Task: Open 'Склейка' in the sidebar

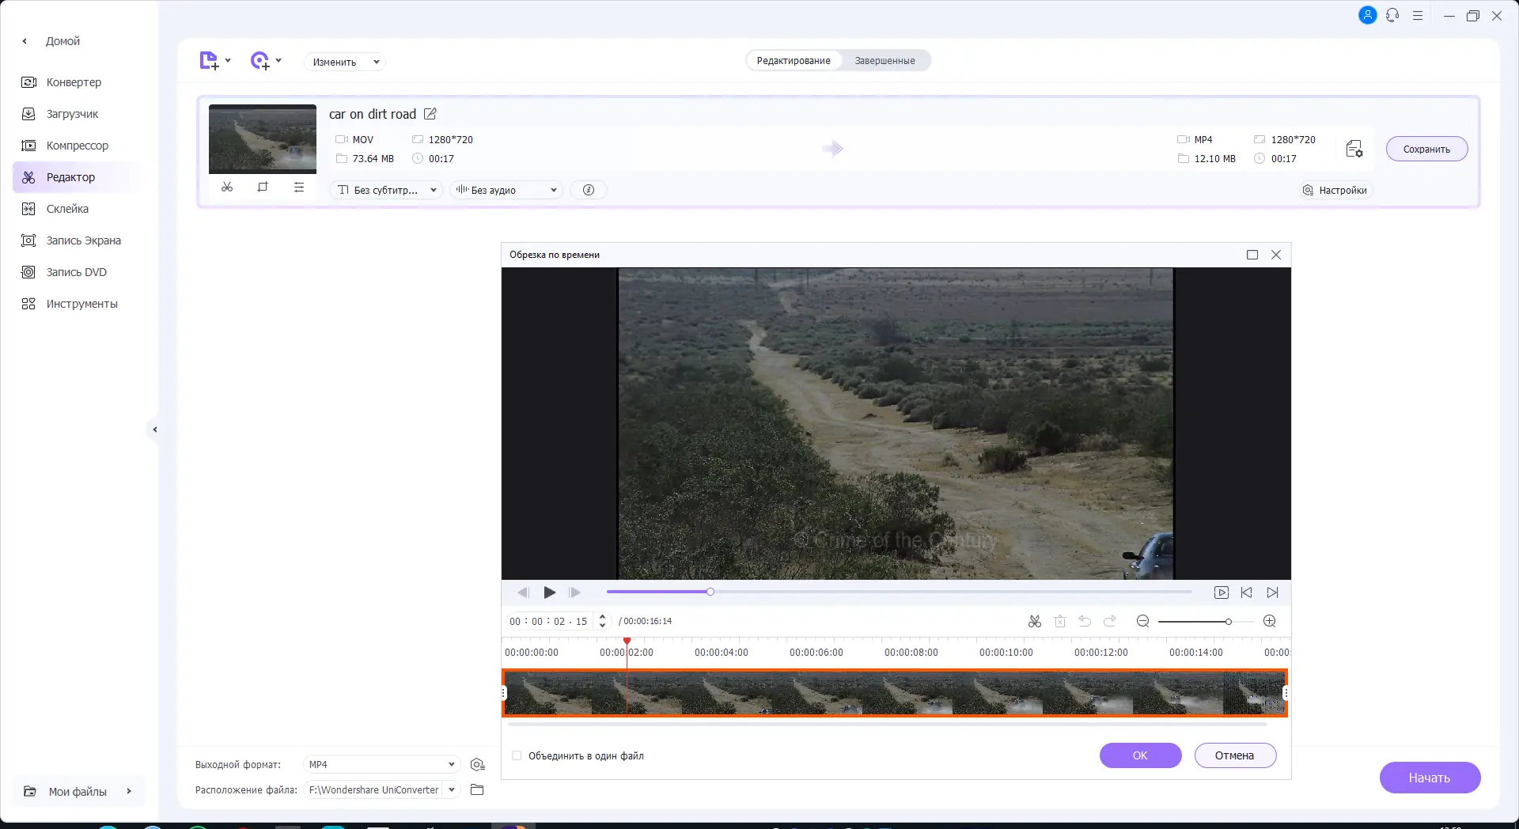Action: coord(67,209)
